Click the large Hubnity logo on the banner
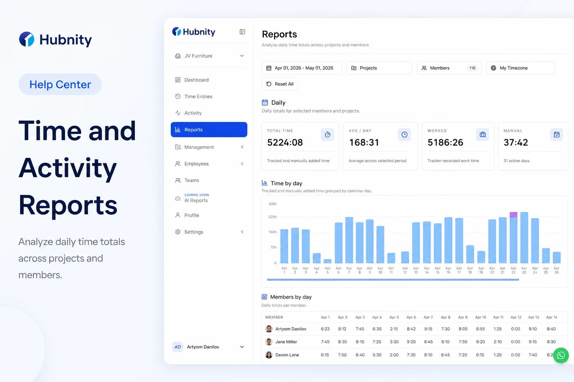574x382 pixels. 55,40
